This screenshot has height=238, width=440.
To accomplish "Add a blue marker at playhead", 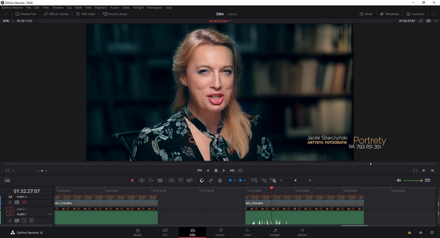I will tap(240, 181).
